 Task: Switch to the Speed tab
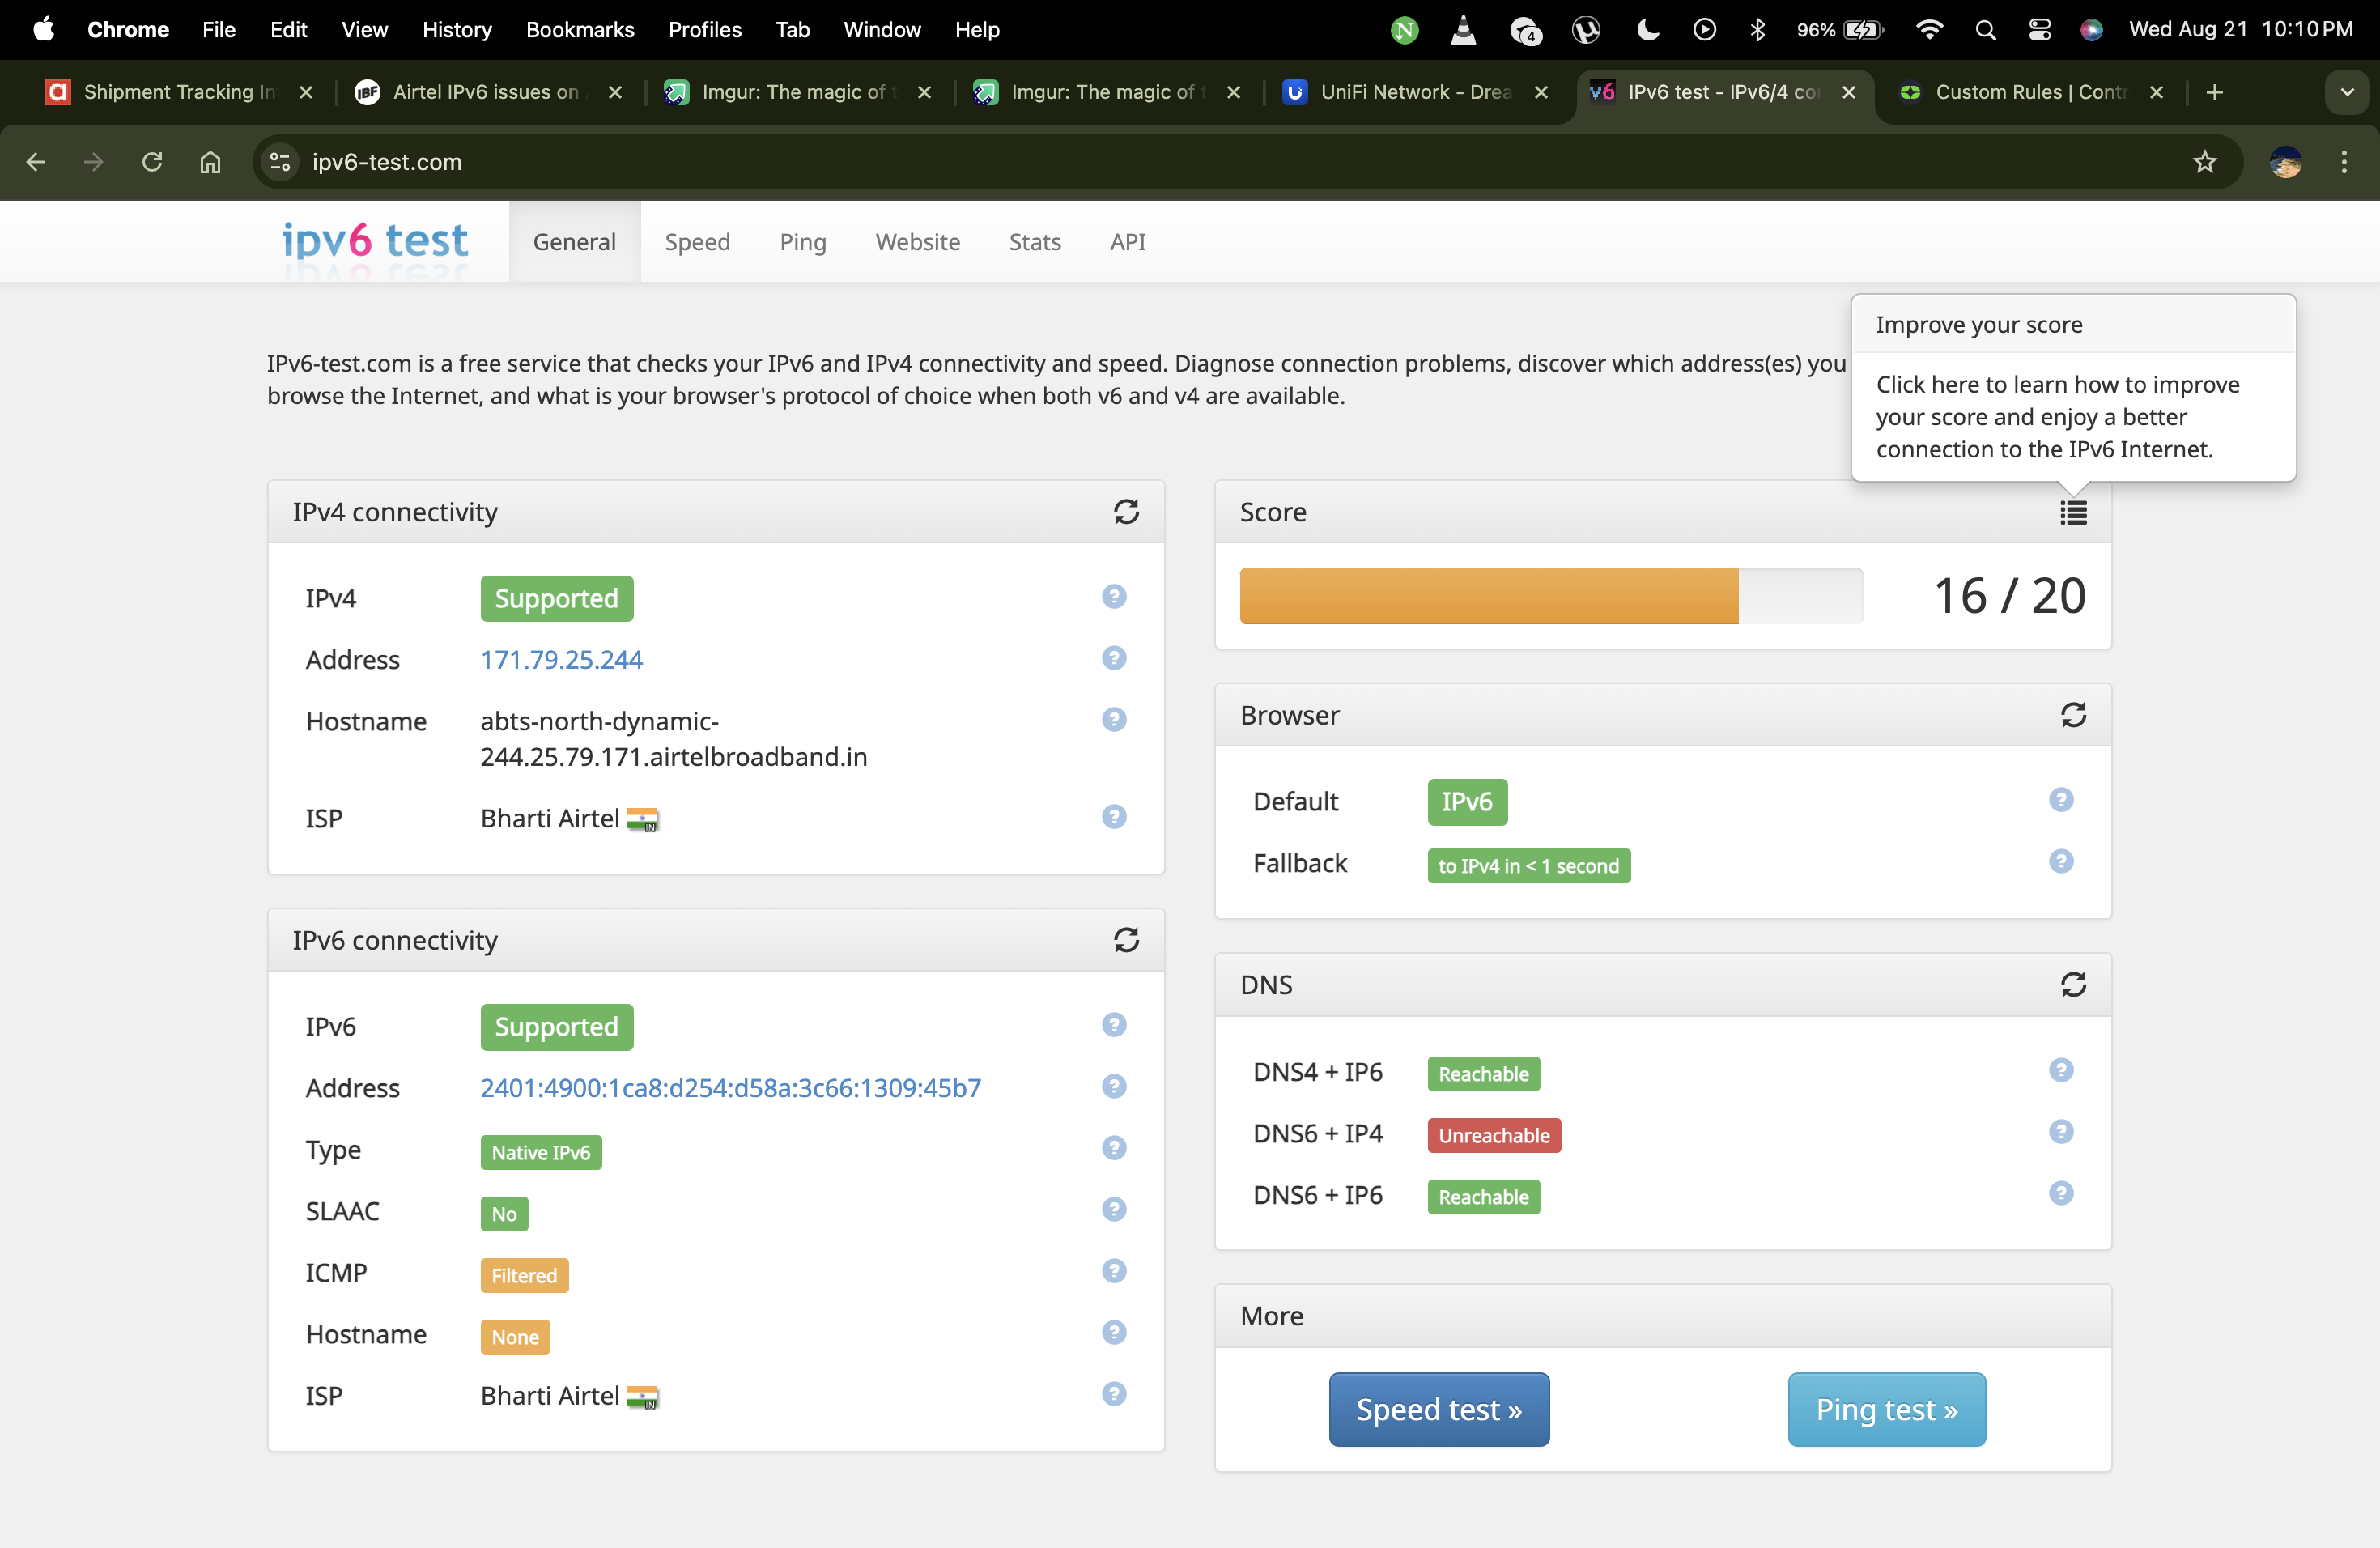click(697, 242)
